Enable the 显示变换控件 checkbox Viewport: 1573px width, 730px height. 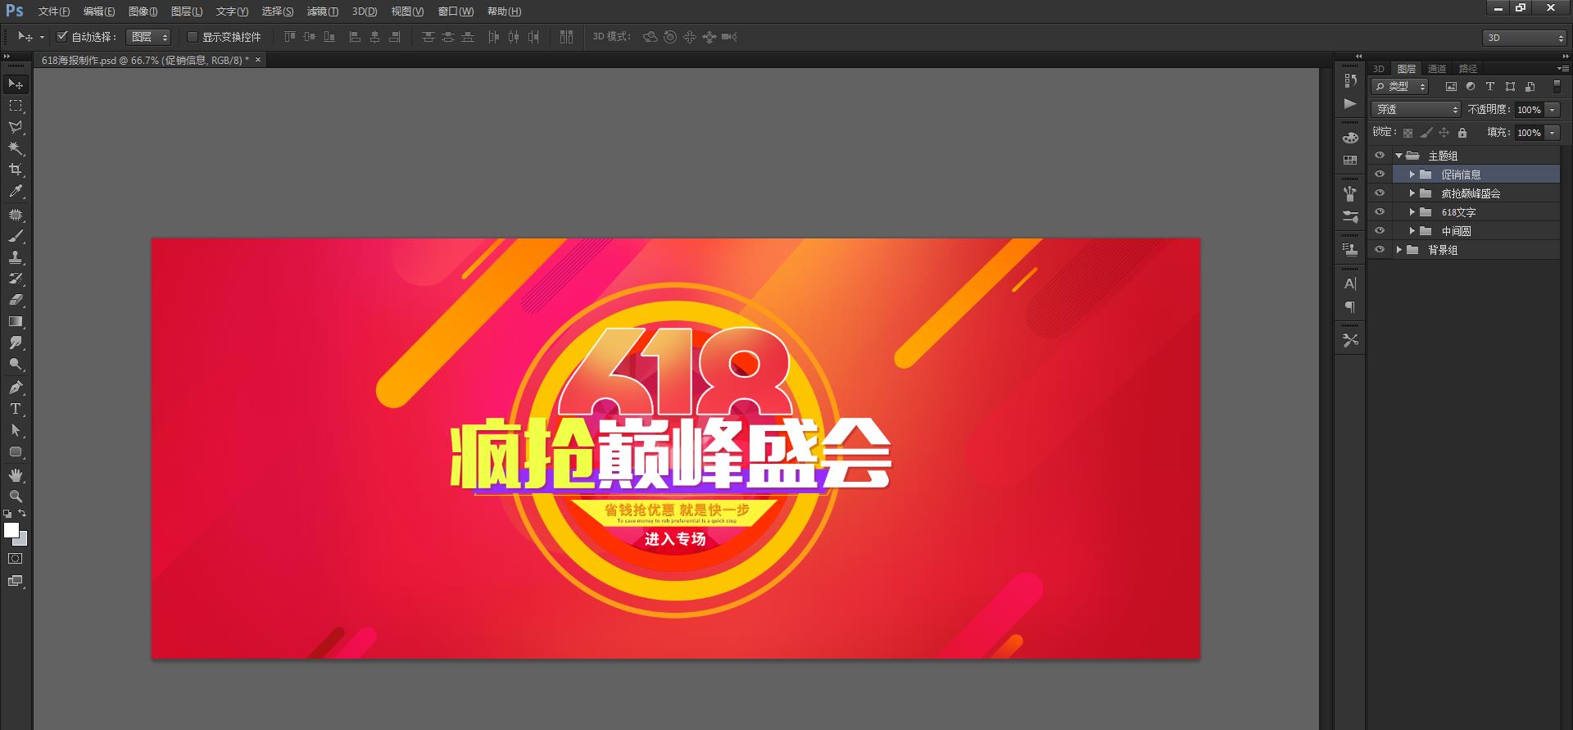pyautogui.click(x=193, y=37)
